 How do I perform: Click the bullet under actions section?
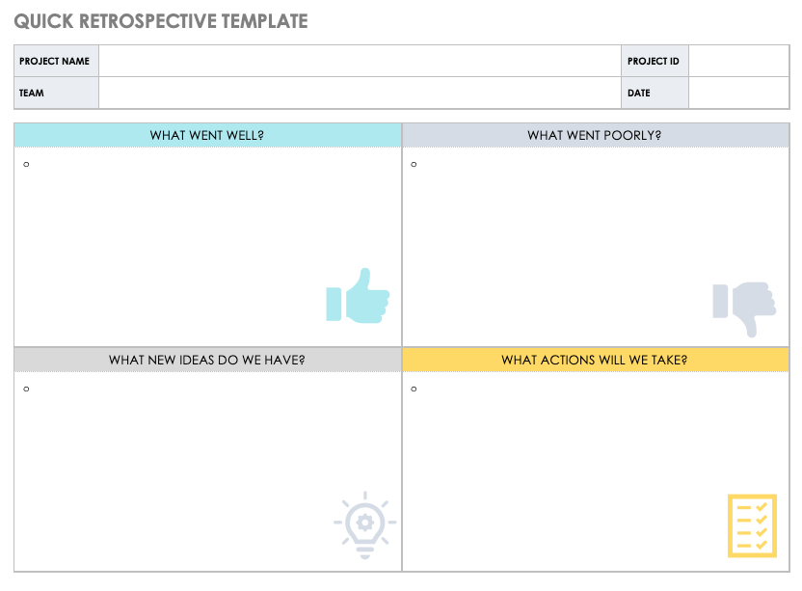414,389
